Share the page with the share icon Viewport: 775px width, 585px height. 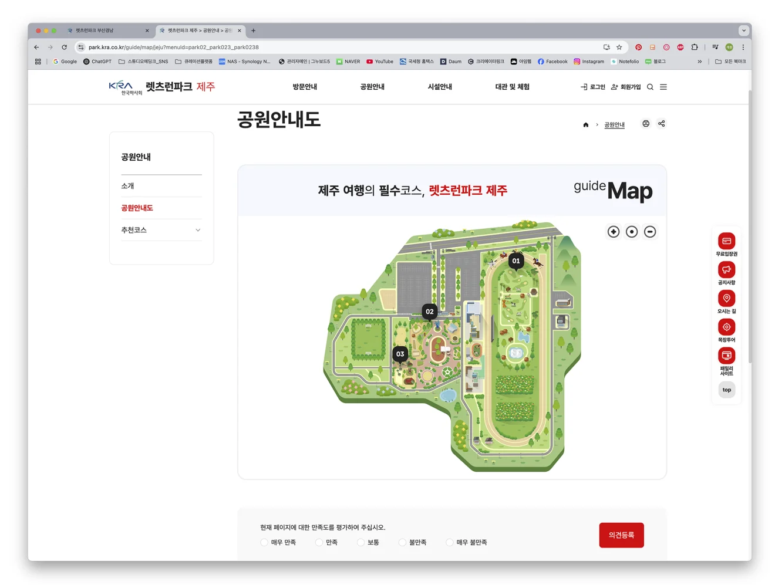[662, 123]
